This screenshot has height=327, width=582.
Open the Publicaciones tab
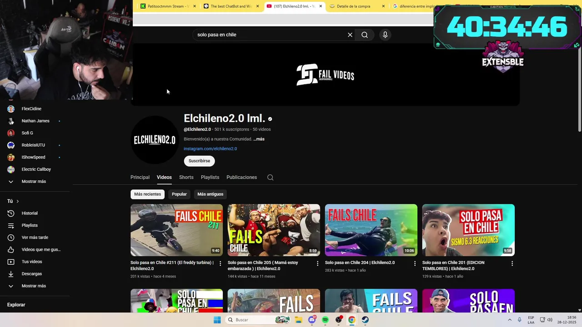point(242,178)
